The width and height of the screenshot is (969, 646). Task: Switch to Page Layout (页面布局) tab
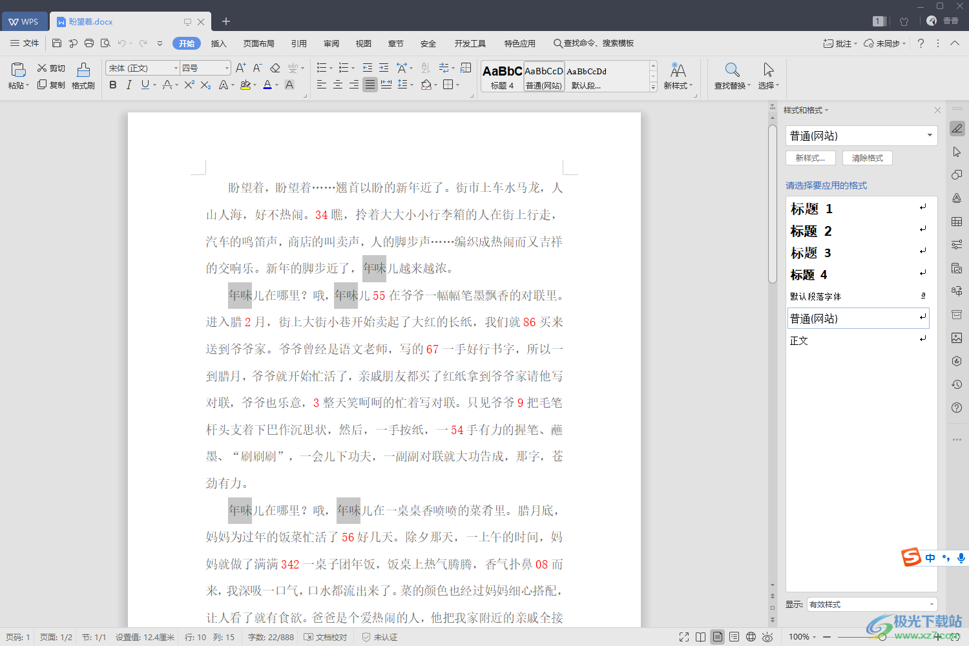pyautogui.click(x=259, y=43)
